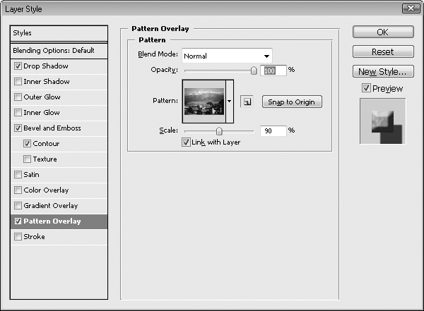Click the mountain pattern thumbnail
424x311 pixels.
tap(204, 102)
